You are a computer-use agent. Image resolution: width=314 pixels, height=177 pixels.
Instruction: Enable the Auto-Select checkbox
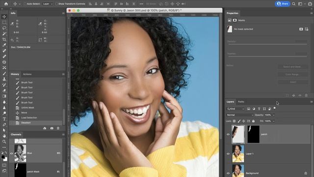(25, 4)
